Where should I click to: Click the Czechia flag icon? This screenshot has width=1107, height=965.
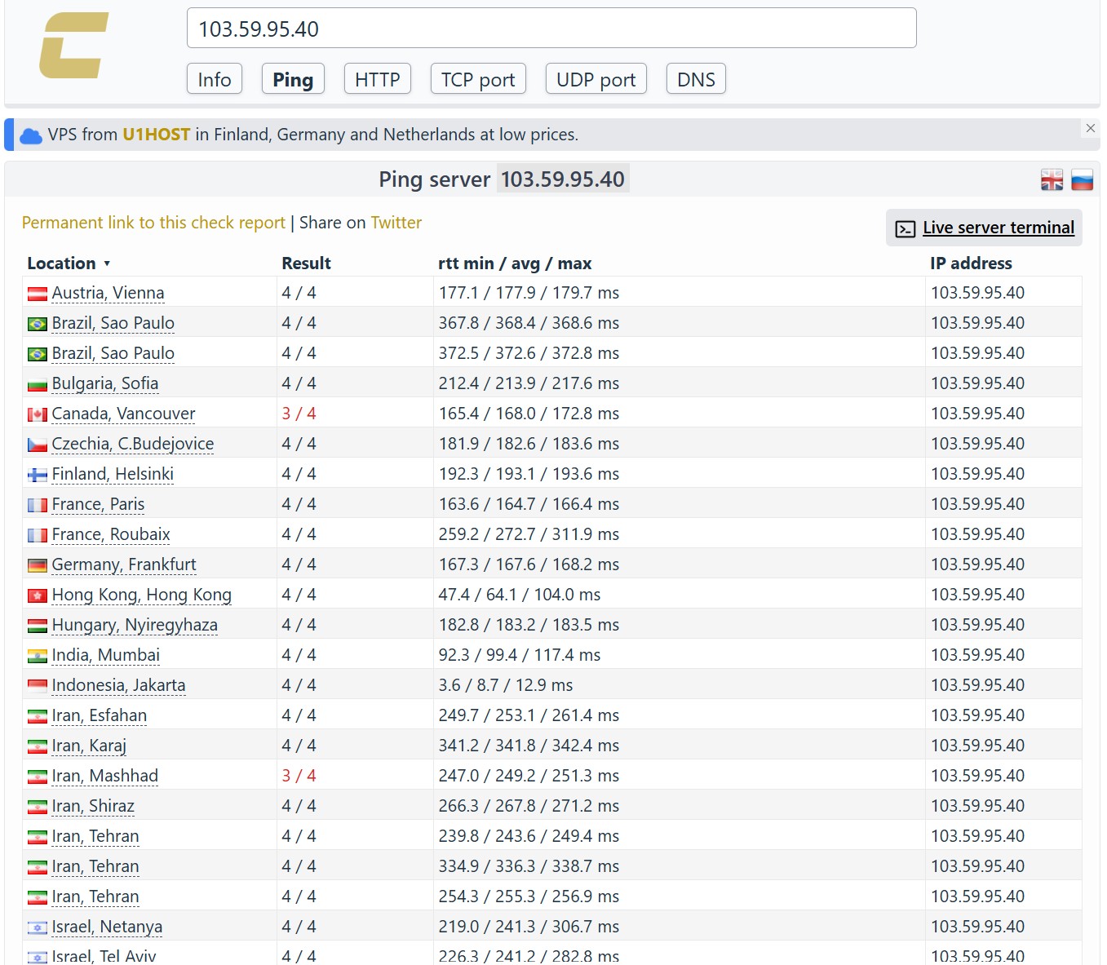click(38, 445)
